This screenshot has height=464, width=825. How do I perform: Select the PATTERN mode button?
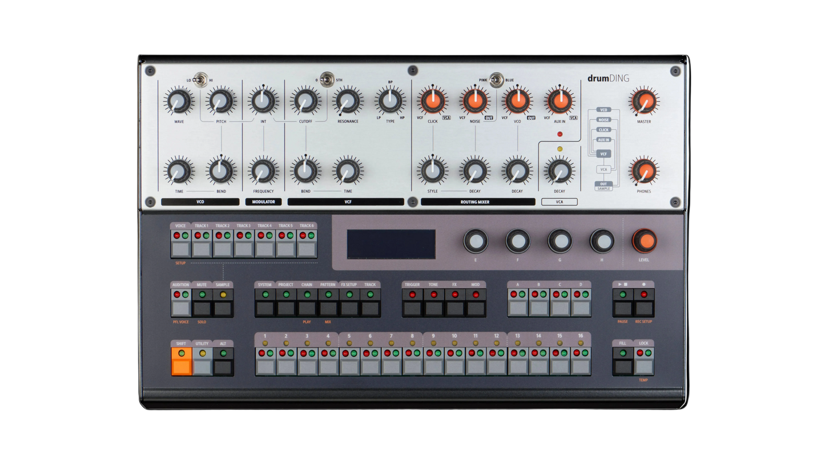328,309
